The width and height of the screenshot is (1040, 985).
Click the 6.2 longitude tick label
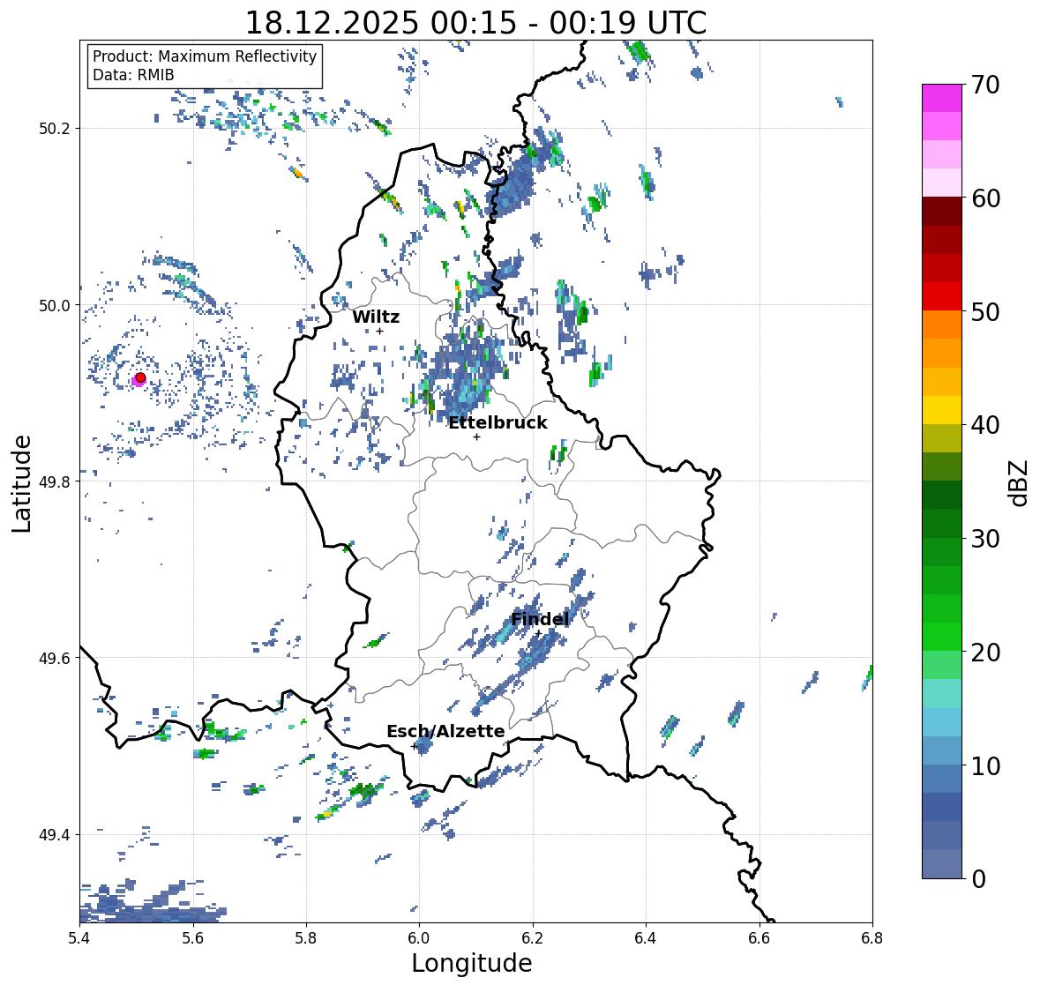click(x=533, y=937)
